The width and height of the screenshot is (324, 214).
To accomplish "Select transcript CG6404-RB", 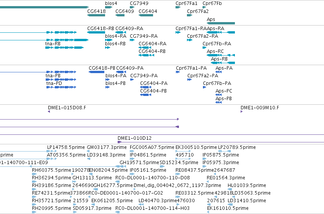I will click(146, 55).
